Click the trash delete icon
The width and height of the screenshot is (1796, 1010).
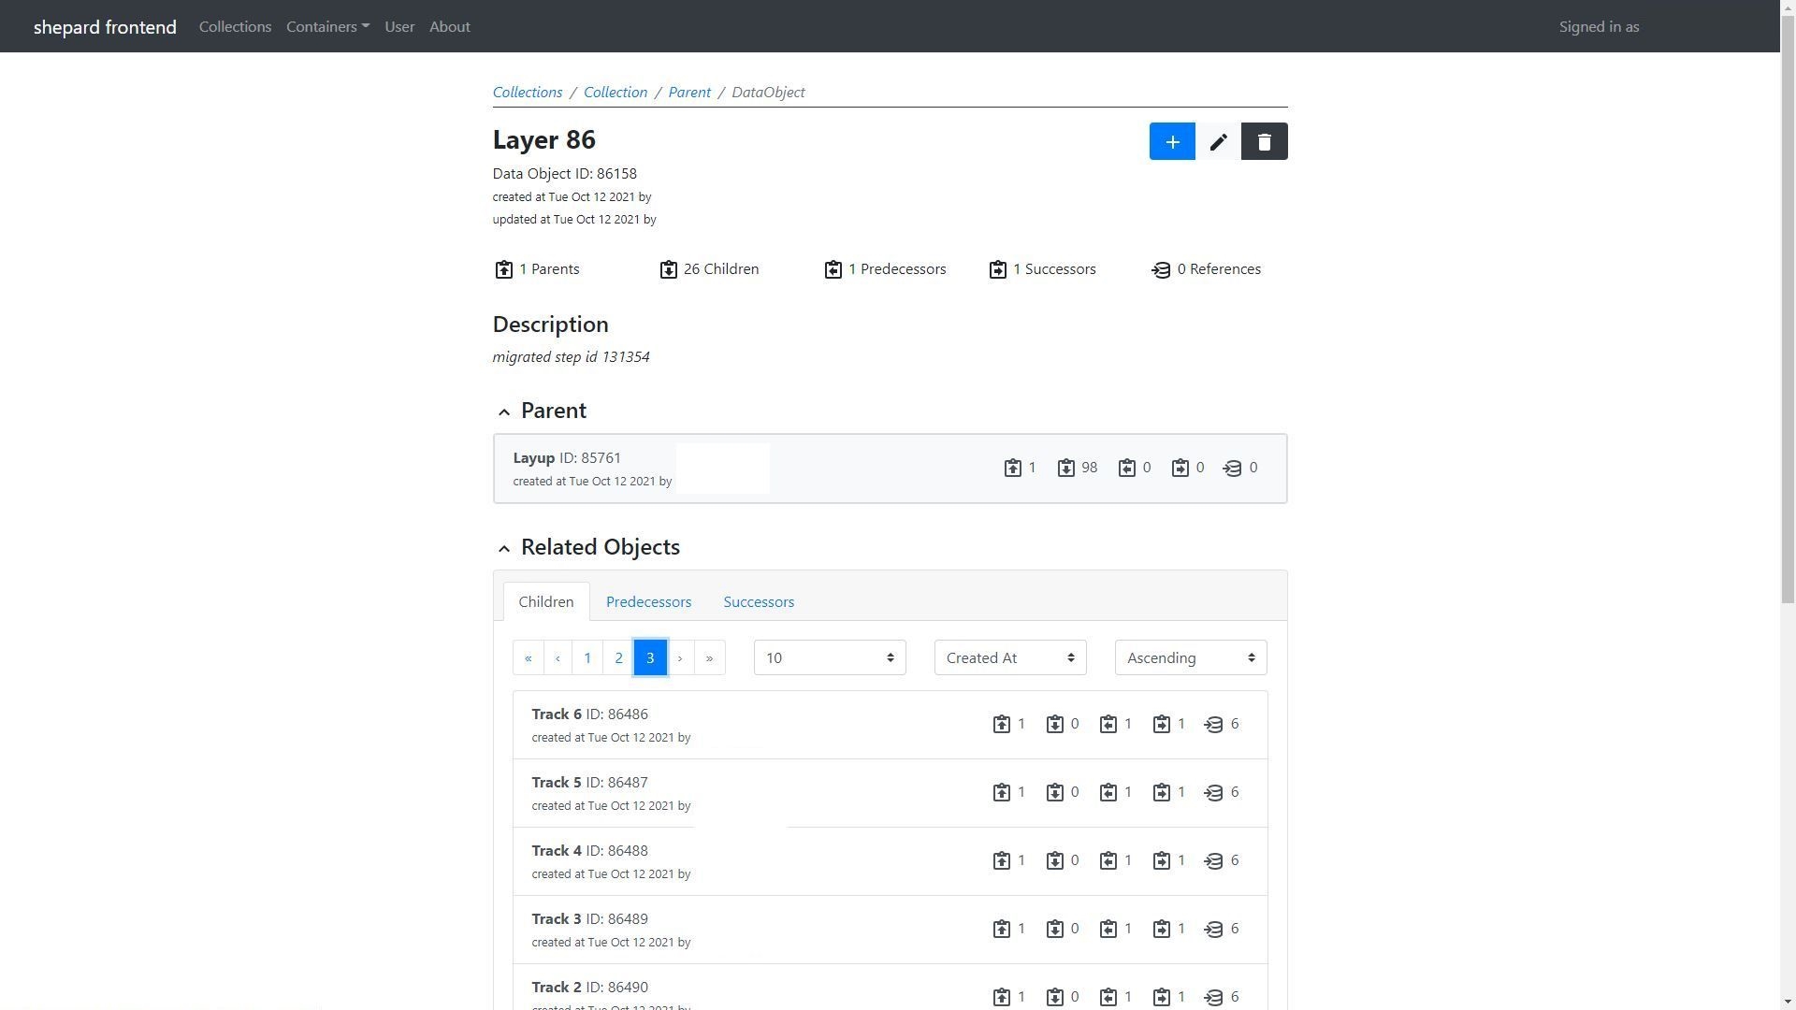pos(1264,141)
